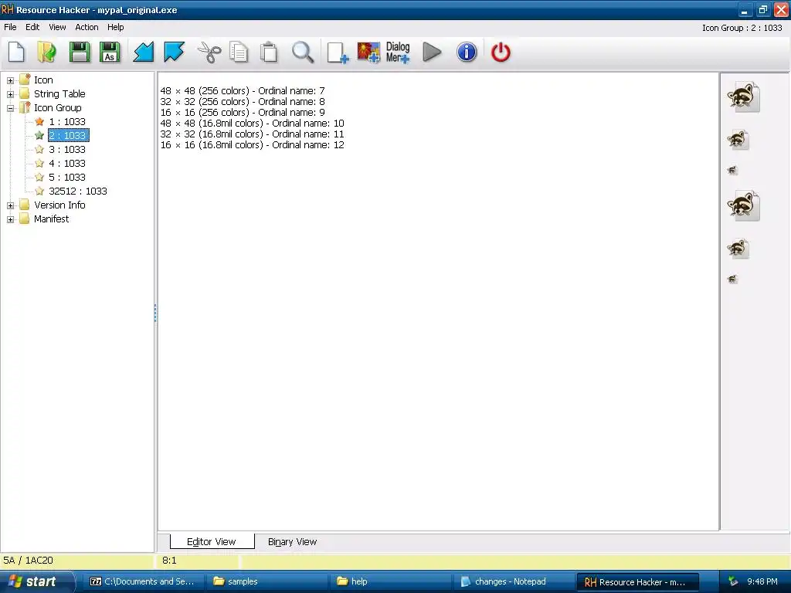Click the red power Exit icon
791x593 pixels.
[x=501, y=52]
